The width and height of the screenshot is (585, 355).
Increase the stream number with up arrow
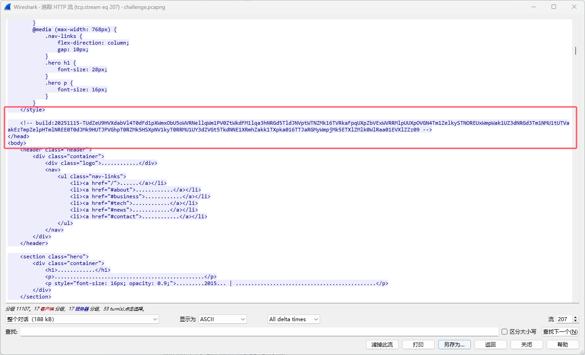[575, 317]
